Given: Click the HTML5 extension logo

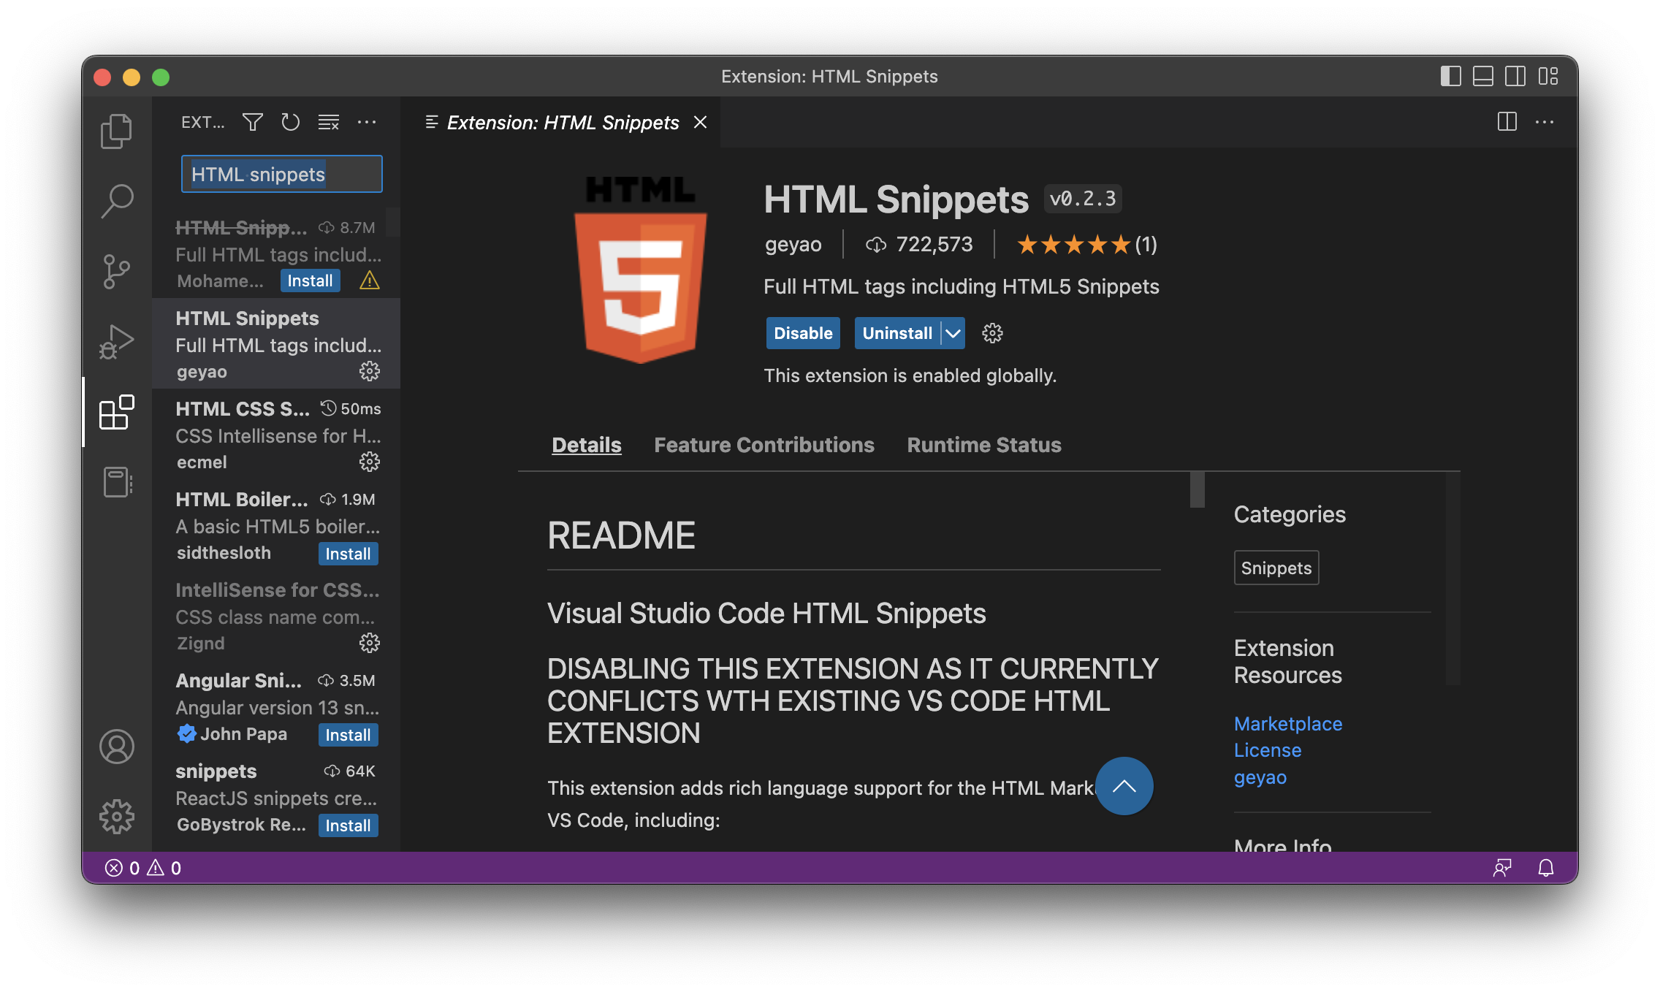Looking at the screenshot, I should tap(641, 269).
